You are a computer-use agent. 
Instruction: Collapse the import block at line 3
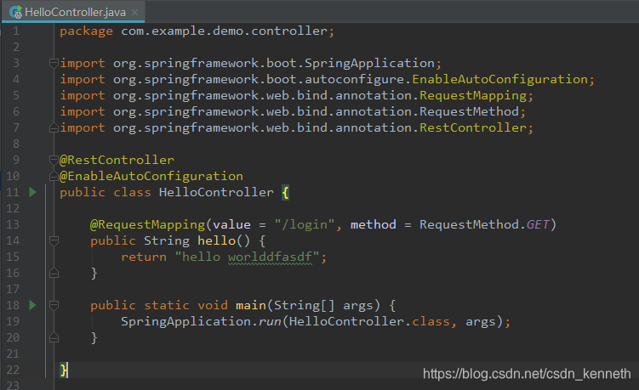pos(54,63)
